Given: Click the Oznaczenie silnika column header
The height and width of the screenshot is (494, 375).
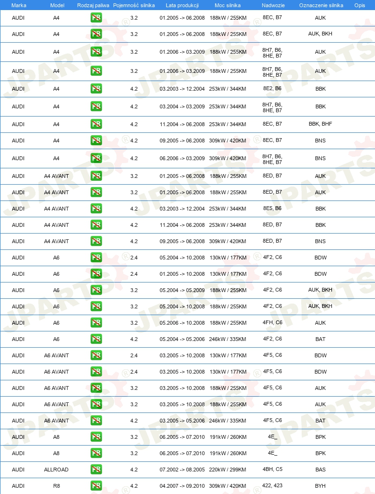Looking at the screenshot, I should pos(321,5).
